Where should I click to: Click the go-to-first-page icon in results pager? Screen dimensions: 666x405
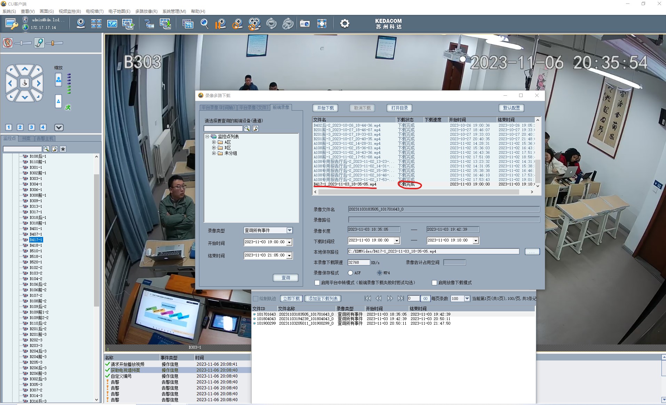pyautogui.click(x=368, y=299)
